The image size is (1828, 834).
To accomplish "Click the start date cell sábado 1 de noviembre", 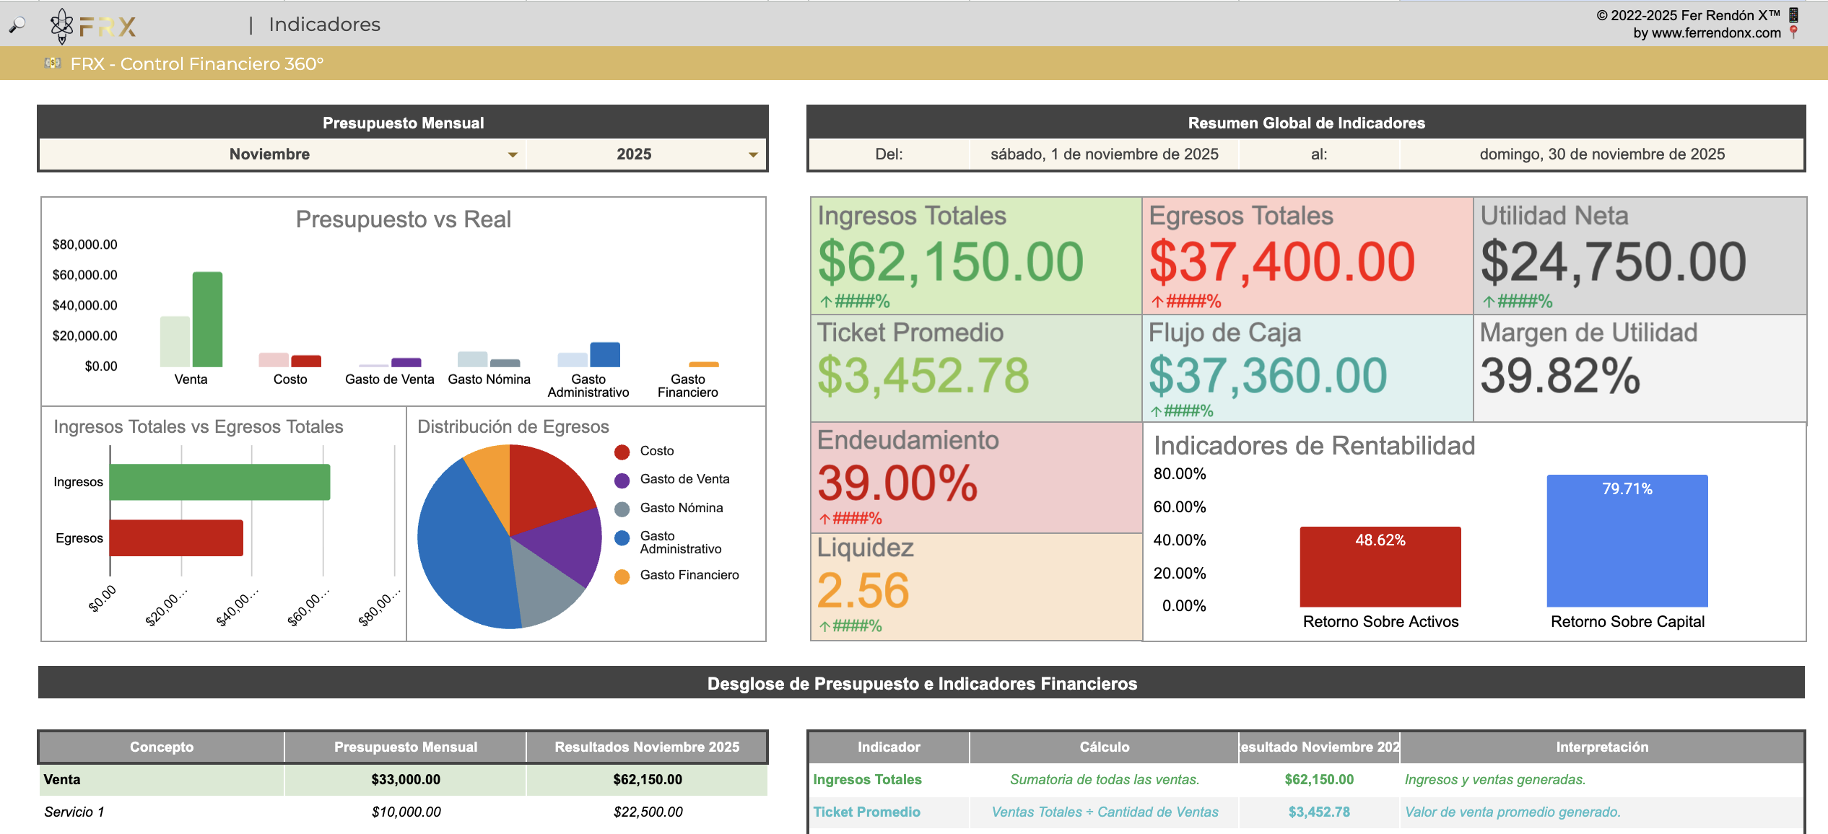I will click(x=1104, y=154).
